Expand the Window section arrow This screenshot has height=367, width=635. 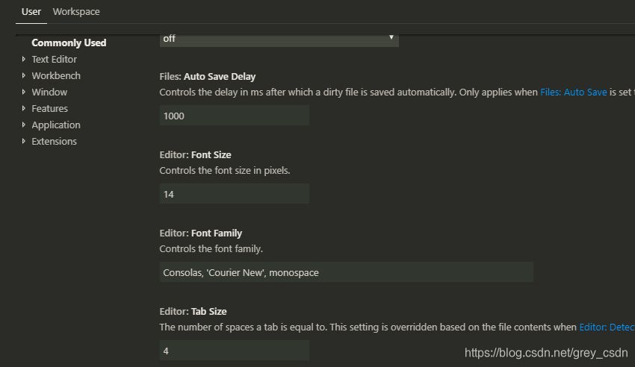tap(24, 92)
